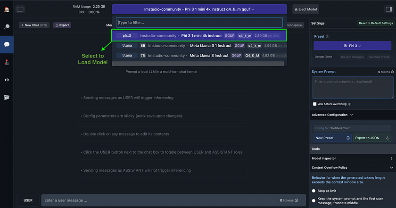Click the CPU 0.00 % readout
Viewport: 396px width, 208px height.
89,12
